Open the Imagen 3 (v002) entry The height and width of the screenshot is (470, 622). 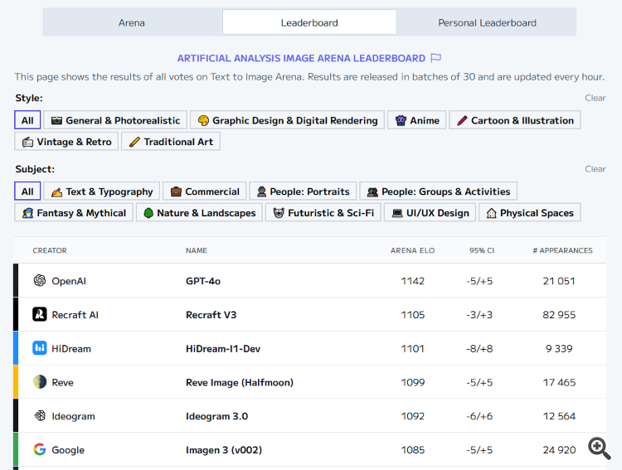224,450
